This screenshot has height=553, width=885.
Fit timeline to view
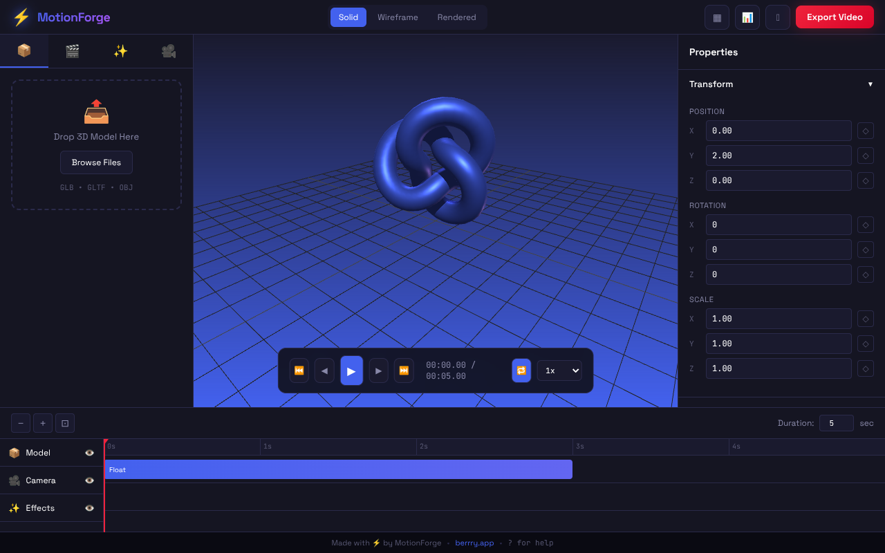pyautogui.click(x=65, y=423)
